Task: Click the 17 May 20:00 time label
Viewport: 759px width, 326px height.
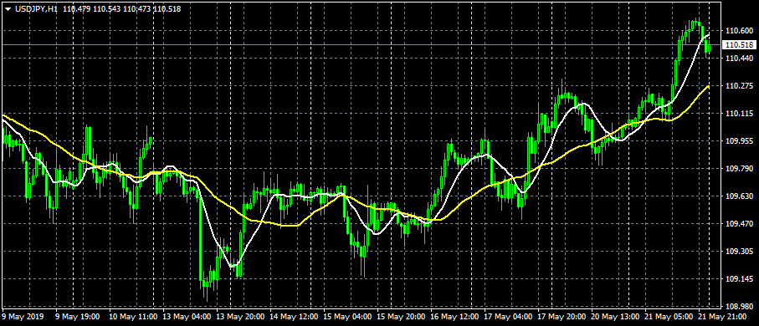Action: click(x=562, y=317)
